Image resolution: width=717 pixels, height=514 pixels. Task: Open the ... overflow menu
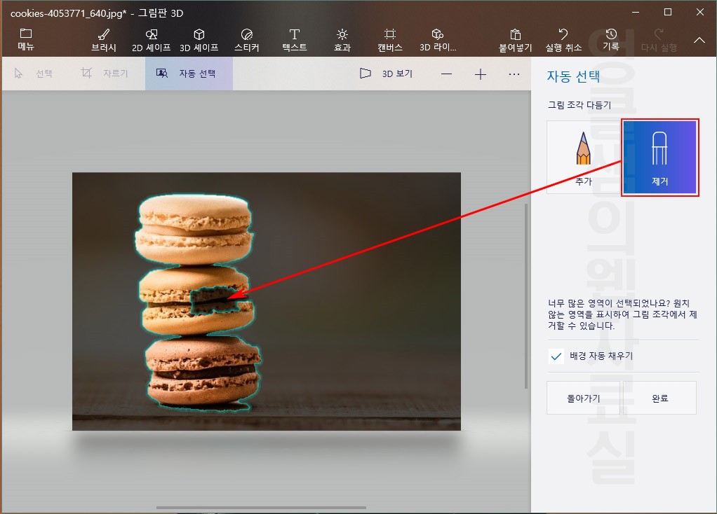point(514,74)
